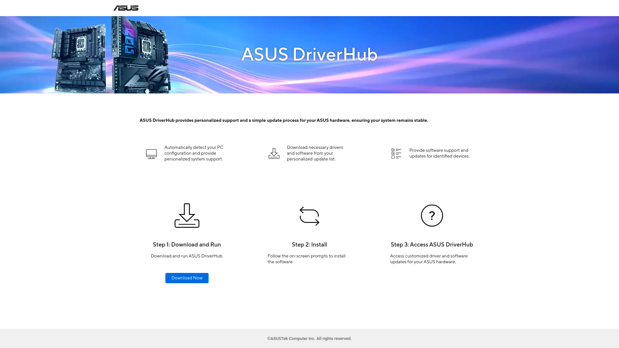Viewport: 619px width, 348px height.
Task: Click 'Provide software support and updates' text
Action: 439,153
